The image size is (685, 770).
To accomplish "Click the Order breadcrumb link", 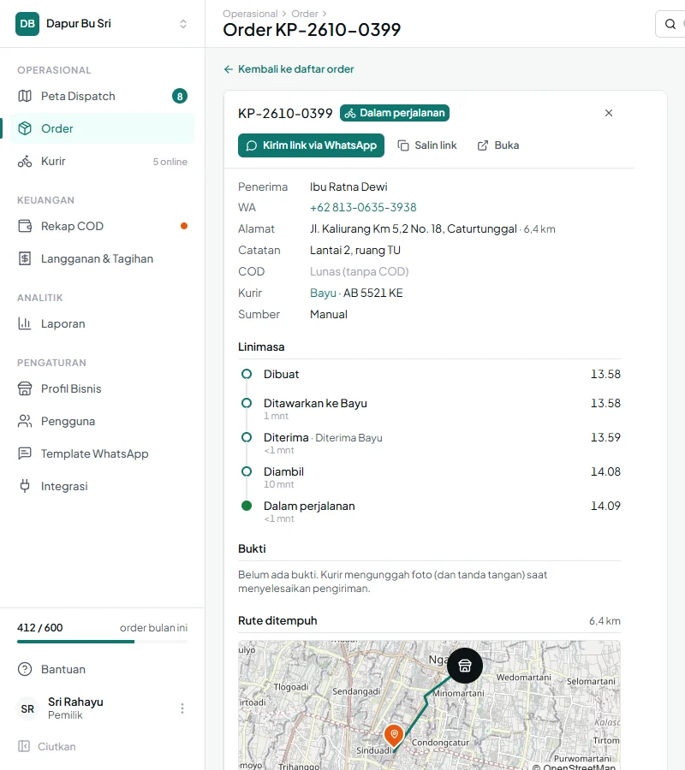I will pyautogui.click(x=305, y=14).
